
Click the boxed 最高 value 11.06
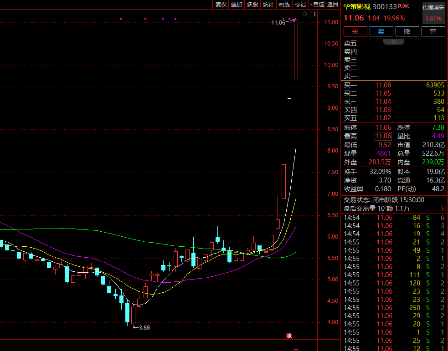pos(383,136)
